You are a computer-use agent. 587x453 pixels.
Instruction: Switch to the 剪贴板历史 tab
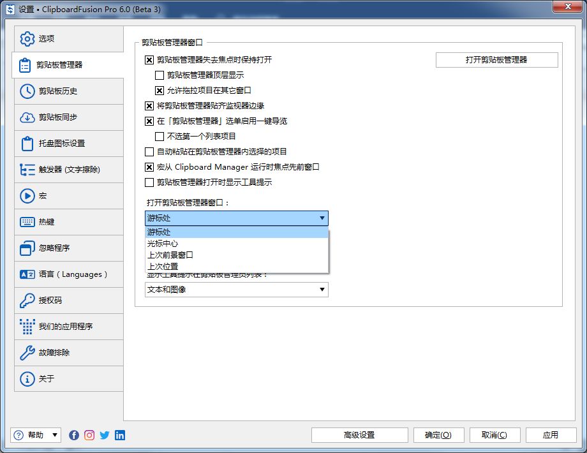click(69, 91)
